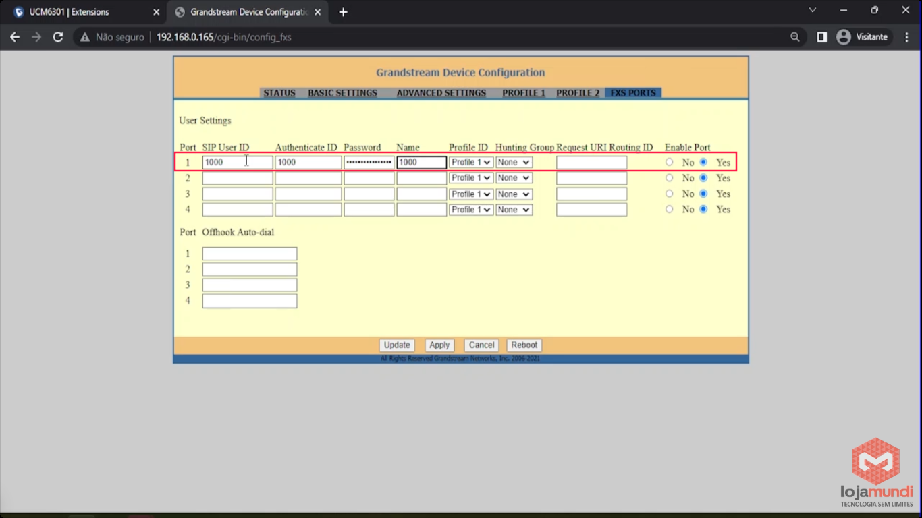Go to the PROFILE 1 tab
The height and width of the screenshot is (518, 922).
(523, 93)
